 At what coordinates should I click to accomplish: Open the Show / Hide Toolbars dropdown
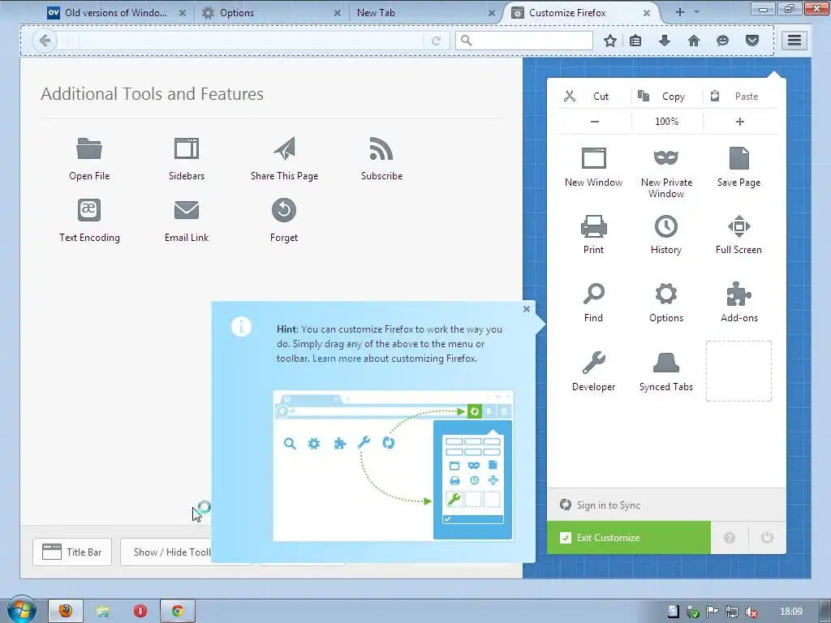[166, 552]
